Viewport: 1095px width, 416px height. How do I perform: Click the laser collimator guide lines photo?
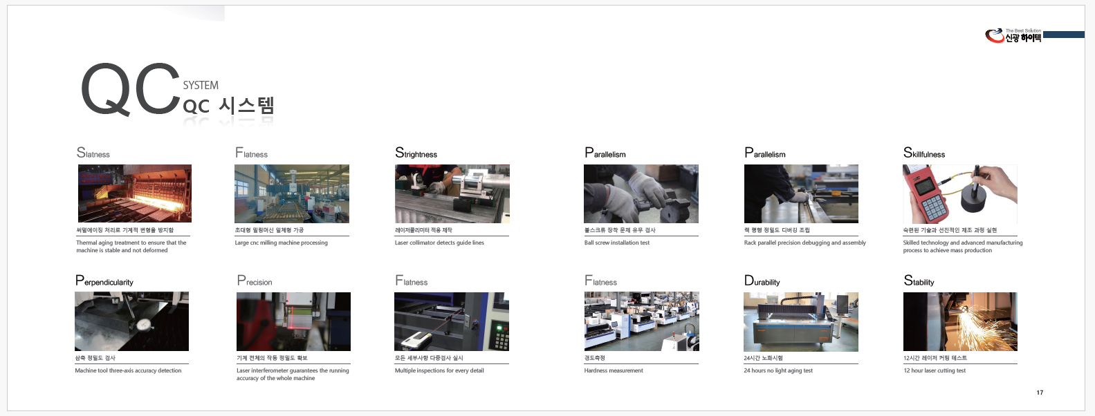[x=452, y=193]
